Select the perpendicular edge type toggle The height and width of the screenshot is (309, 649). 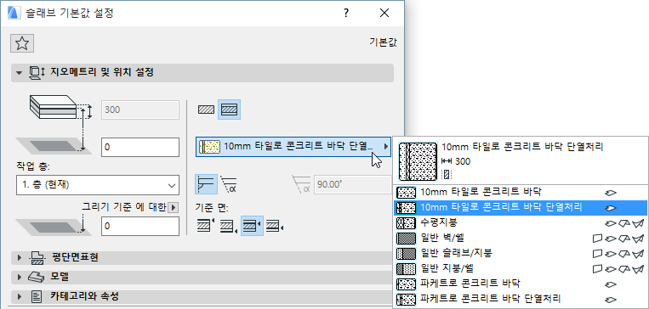[x=206, y=184]
